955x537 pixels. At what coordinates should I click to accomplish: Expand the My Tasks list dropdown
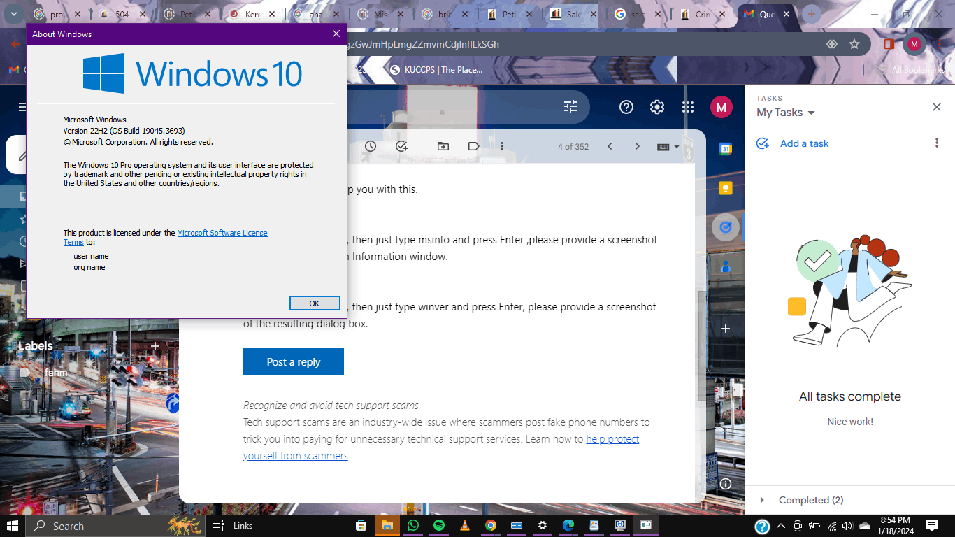pyautogui.click(x=786, y=113)
